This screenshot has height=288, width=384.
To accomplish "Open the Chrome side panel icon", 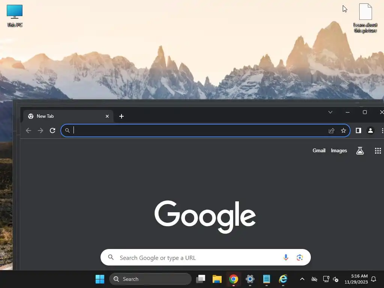I will tap(358, 130).
